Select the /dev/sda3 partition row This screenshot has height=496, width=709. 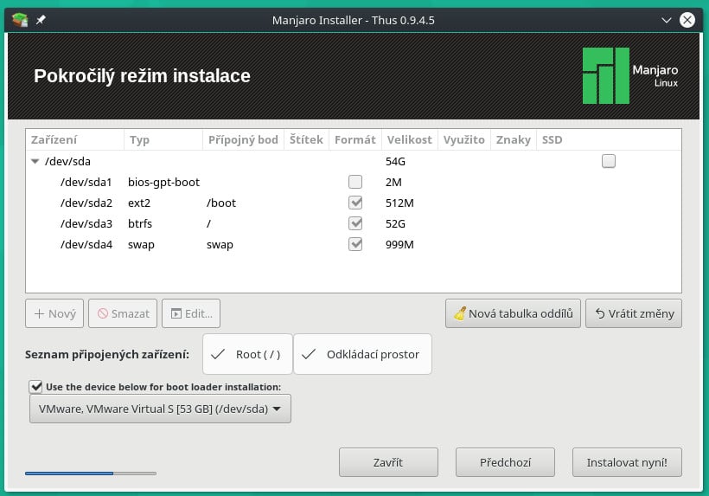tap(354, 223)
